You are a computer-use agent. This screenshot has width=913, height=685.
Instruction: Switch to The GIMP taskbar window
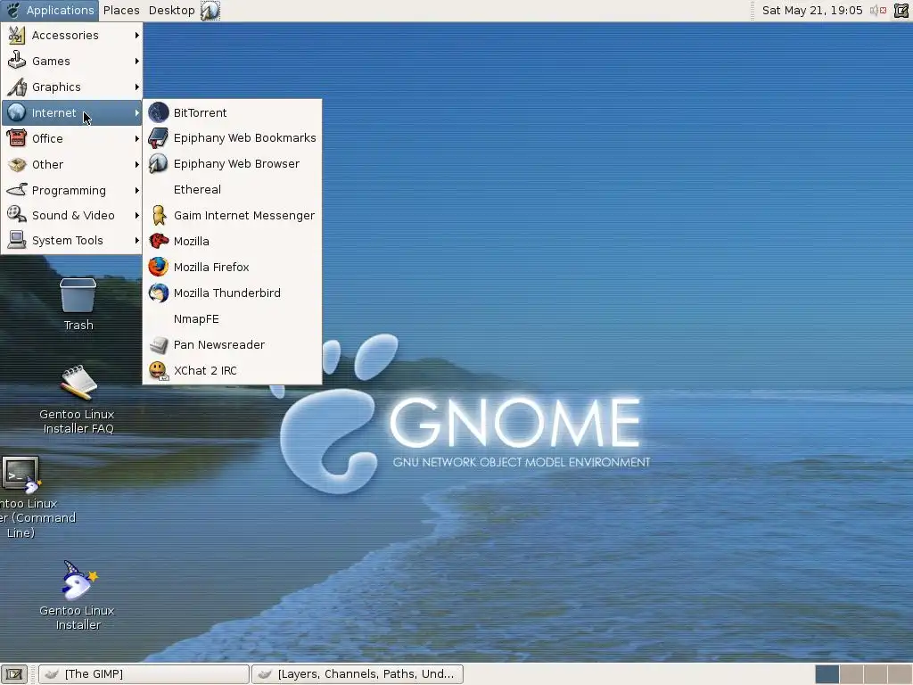144,674
